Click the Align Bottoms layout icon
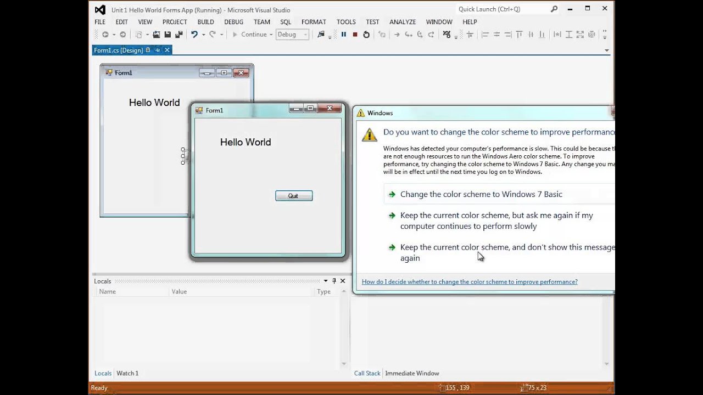The image size is (703, 395). coord(542,35)
